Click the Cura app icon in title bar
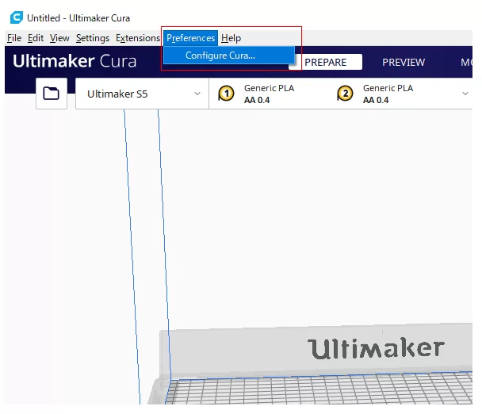 click(17, 17)
